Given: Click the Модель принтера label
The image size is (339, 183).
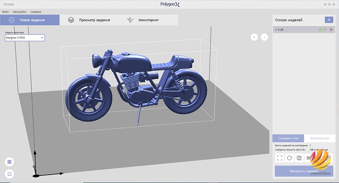Looking at the screenshot, I should (x=14, y=32).
